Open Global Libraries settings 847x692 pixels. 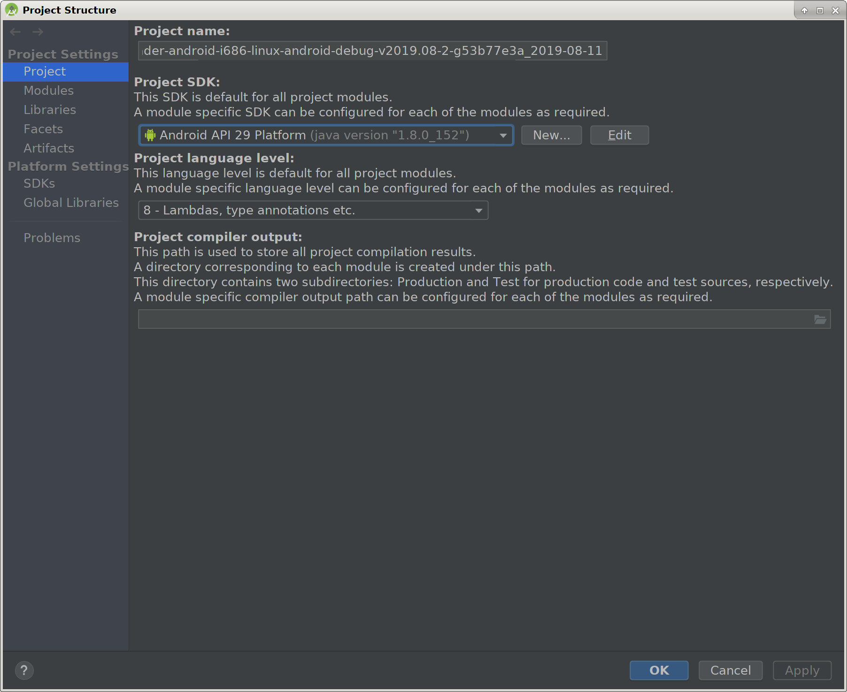click(71, 202)
